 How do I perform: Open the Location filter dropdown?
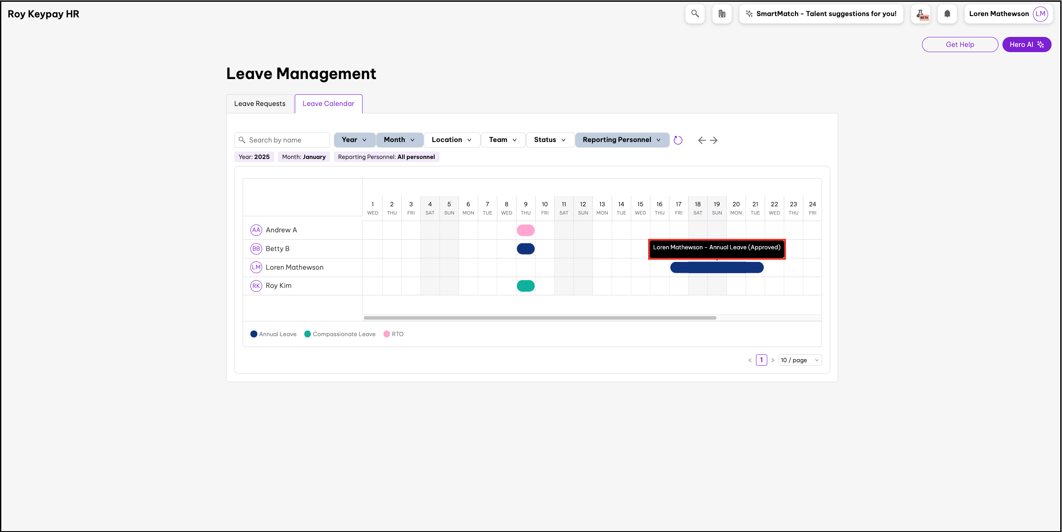(452, 140)
